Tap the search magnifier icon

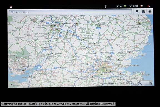[12, 13]
